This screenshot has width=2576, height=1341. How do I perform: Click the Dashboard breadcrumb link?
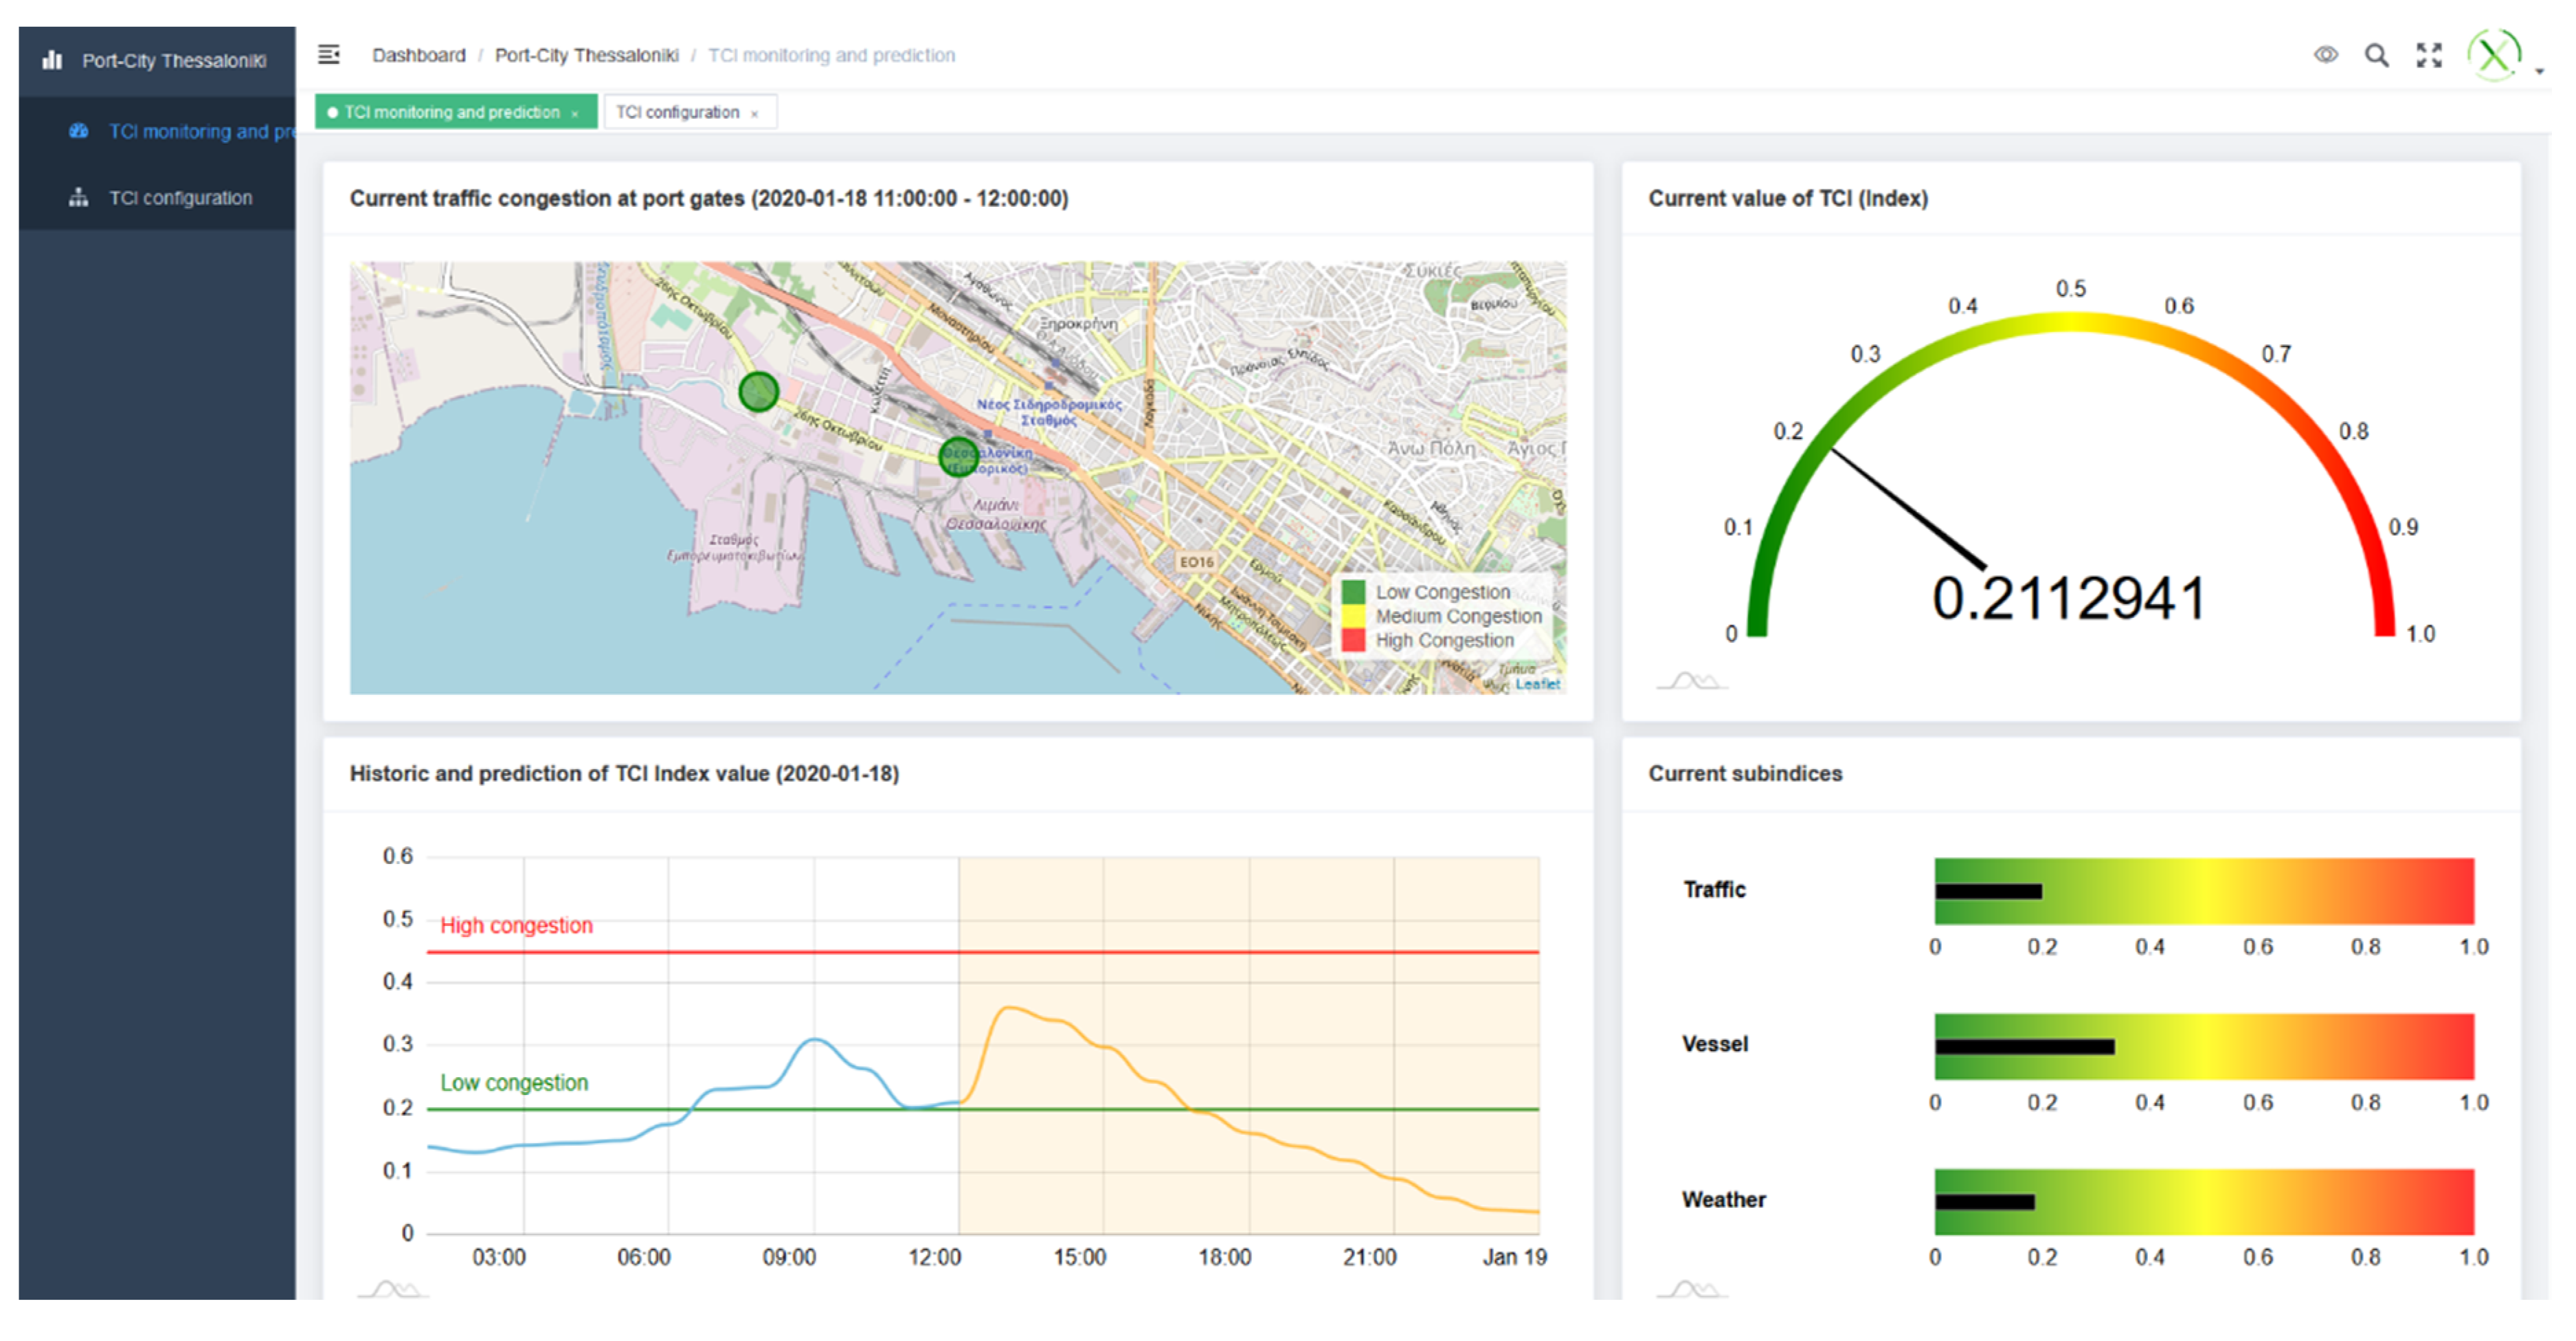[418, 55]
